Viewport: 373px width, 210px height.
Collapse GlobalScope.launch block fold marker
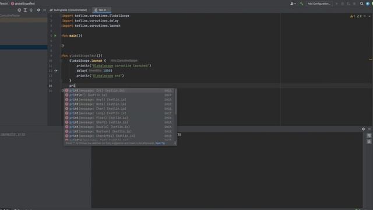[61, 61]
